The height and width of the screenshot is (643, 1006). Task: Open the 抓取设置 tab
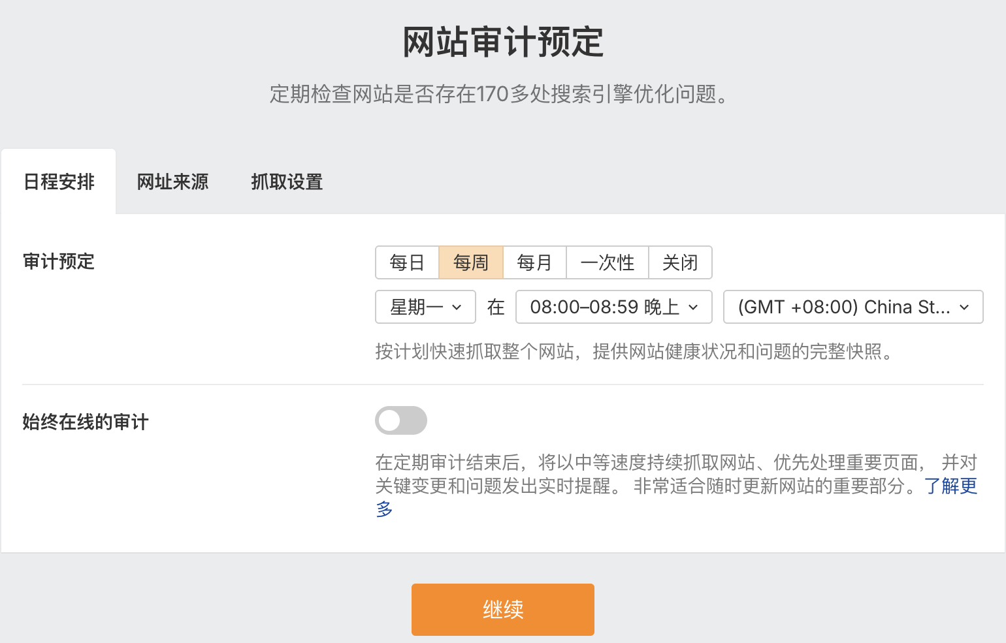[x=287, y=181]
